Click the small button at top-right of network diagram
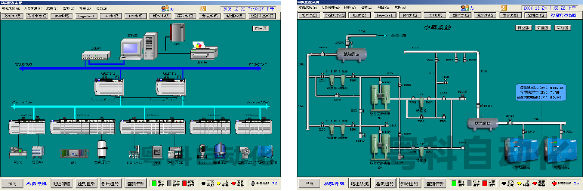Image resolution: width=583 pixels, height=191 pixels. pos(260,28)
